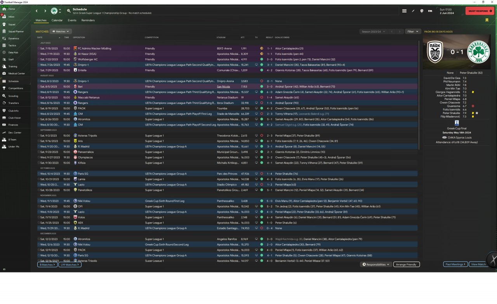Click the yellow bookmark icon
The height and width of the screenshot is (304, 497).
[487, 20]
